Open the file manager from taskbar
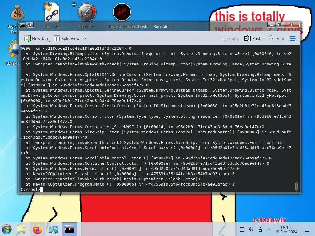The width and height of the screenshot is (315, 236). pyautogui.click(x=22, y=229)
